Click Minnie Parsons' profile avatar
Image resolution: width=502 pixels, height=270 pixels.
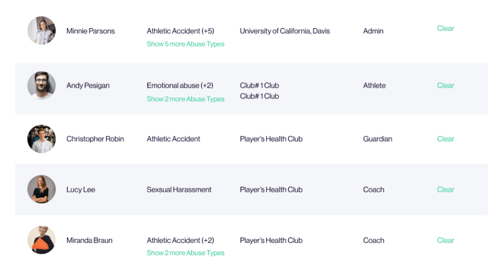[42, 30]
